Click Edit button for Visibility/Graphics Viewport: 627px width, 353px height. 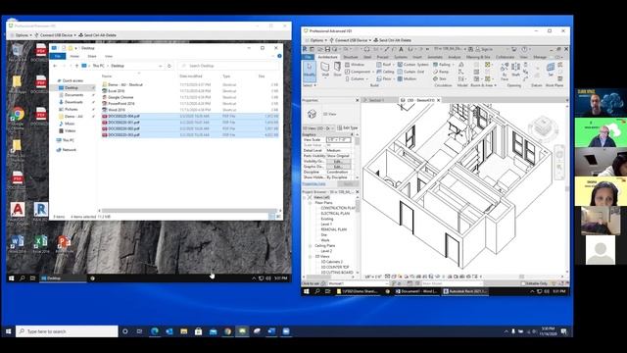(338, 161)
